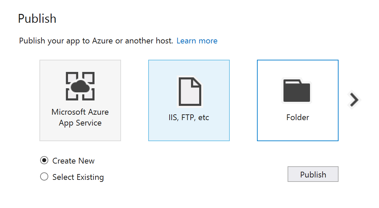Open the Learn more link
Viewport: 379px width, 208px height.
pos(197,41)
